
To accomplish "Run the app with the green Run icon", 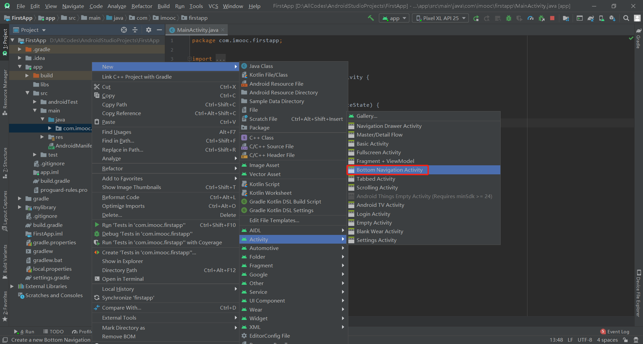I will pyautogui.click(x=476, y=18).
